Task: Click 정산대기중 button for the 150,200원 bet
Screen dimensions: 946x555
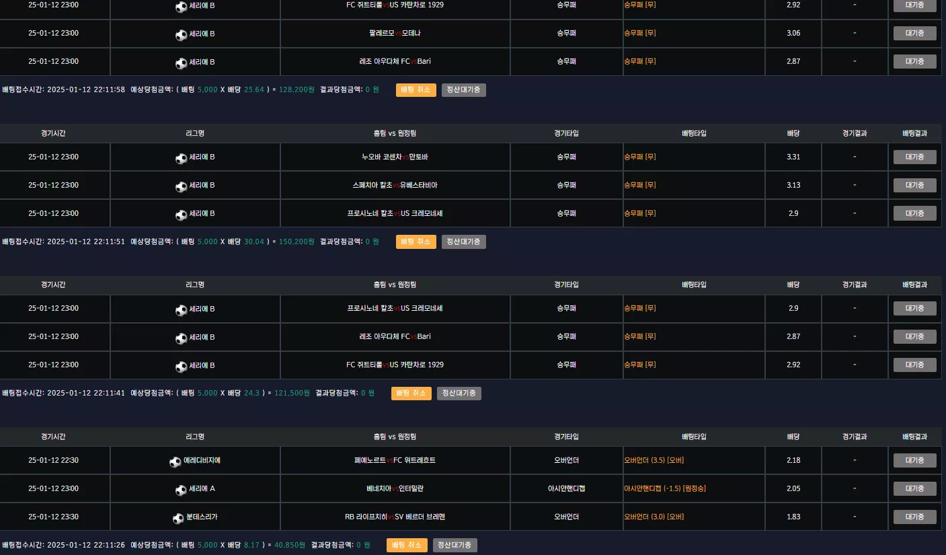Action: [463, 242]
